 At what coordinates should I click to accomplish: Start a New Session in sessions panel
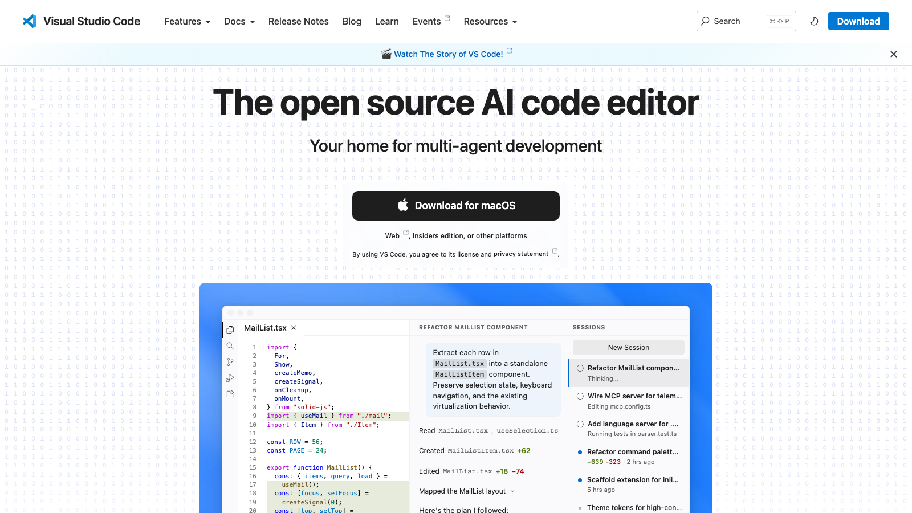[629, 348]
